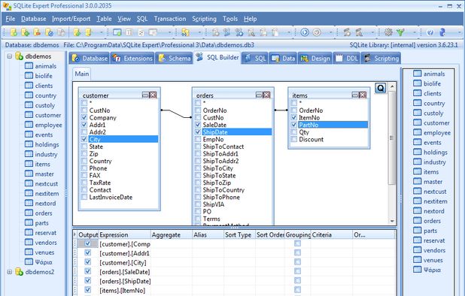Click the green funnel filter icon
The width and height of the screenshot is (465, 296).
pyautogui.click(x=400, y=32)
